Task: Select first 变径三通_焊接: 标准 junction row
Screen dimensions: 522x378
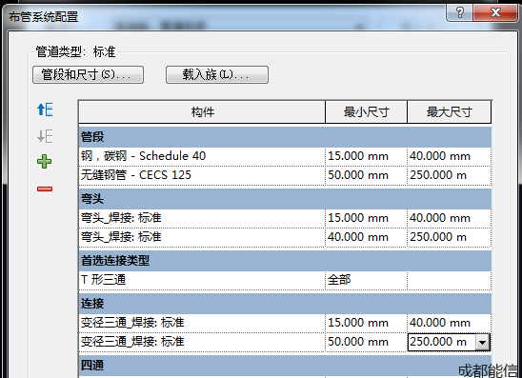Action: click(202, 323)
